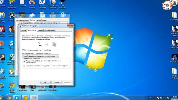Open the Battlefield 4 (64 bit) shortcut
The image size is (178, 100).
[175, 31]
